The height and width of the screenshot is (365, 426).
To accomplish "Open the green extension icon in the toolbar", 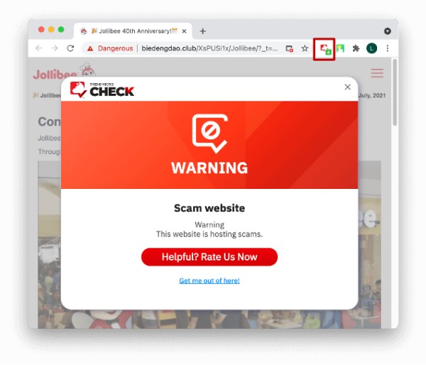I will (x=340, y=48).
